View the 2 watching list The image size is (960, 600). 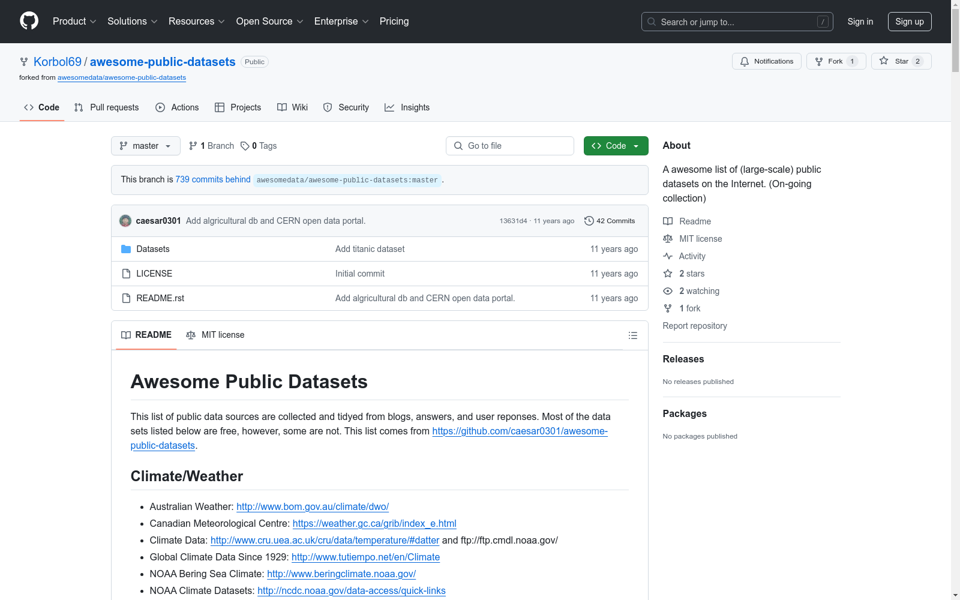pos(691,291)
